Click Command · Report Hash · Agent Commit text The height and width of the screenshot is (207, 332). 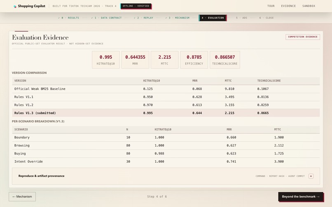tap(280, 176)
